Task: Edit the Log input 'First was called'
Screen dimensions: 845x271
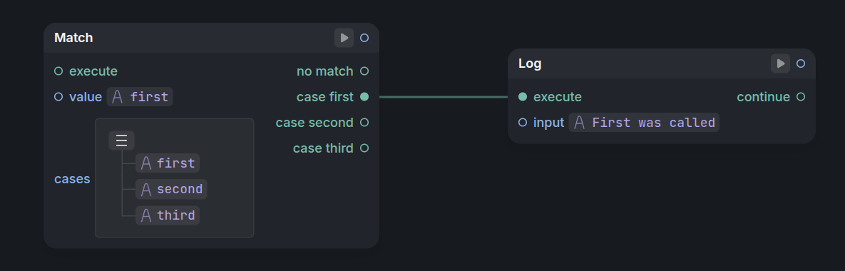Action: 644,123
